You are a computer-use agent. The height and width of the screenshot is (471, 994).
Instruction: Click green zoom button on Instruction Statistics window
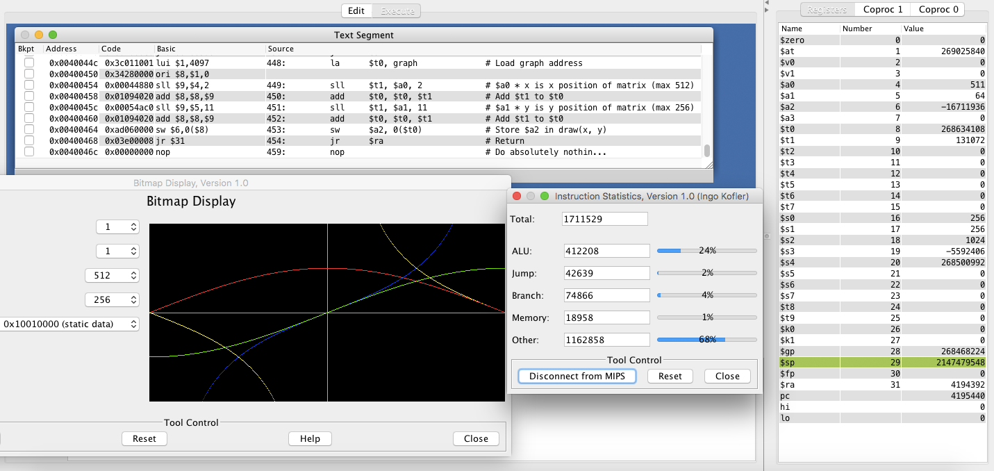(x=545, y=197)
